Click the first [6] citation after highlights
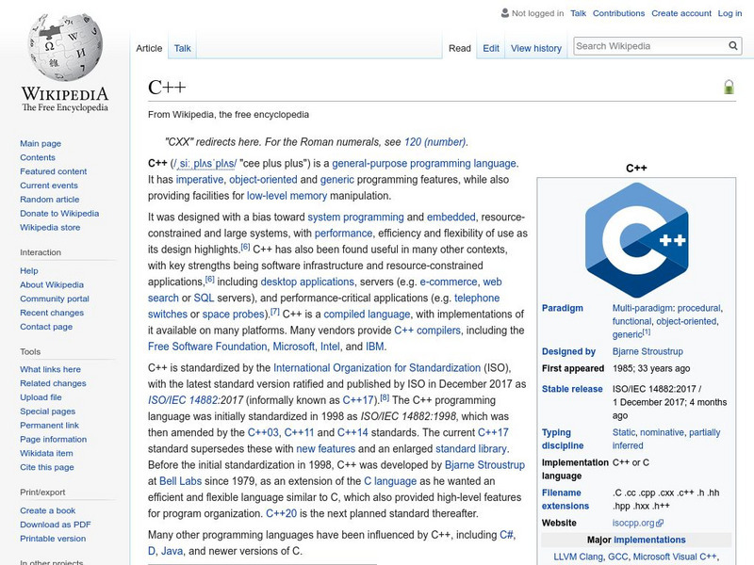Screen dimensions: 754x565 coord(245,247)
